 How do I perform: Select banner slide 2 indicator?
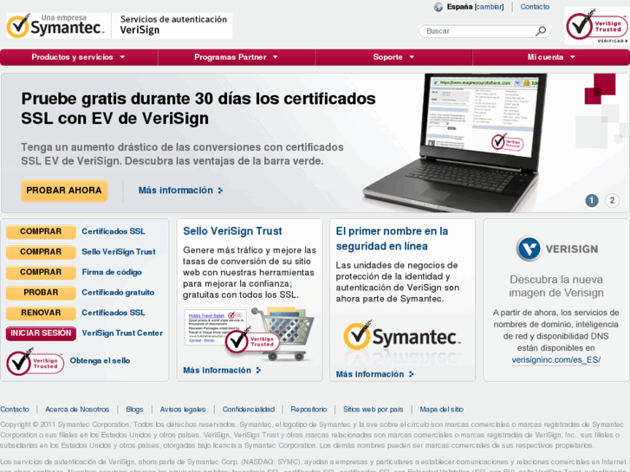(x=612, y=200)
